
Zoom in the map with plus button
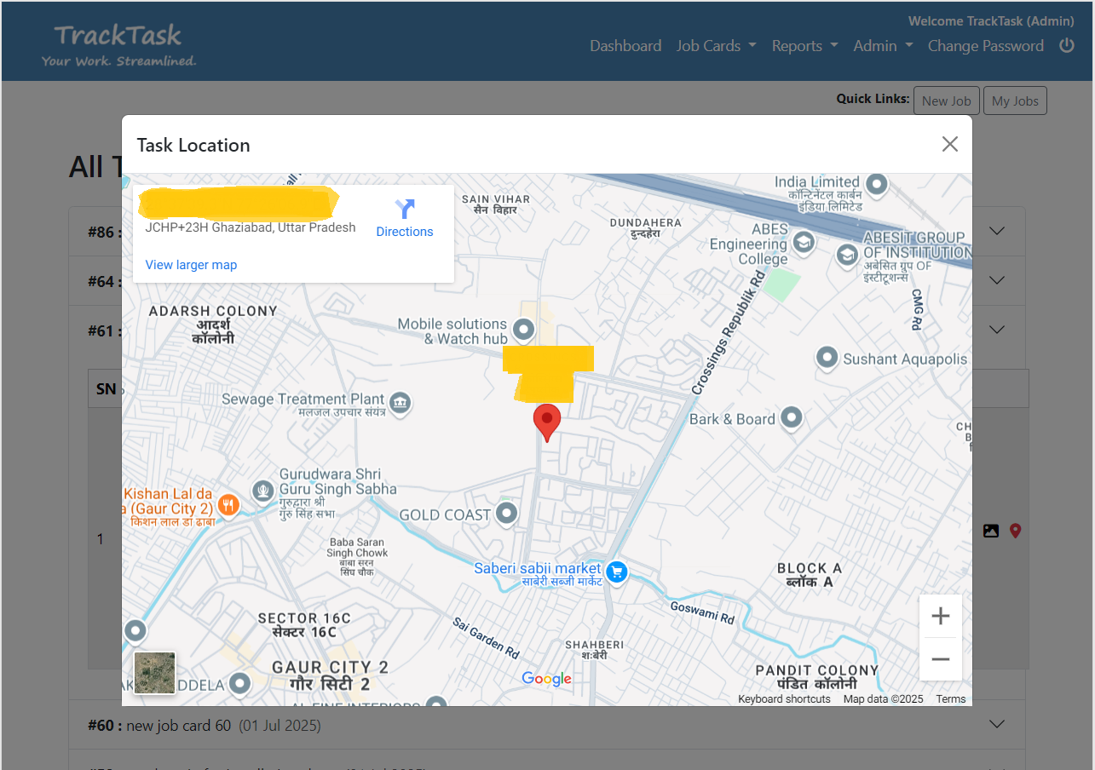pos(940,616)
